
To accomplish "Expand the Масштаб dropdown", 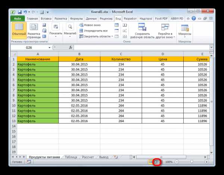I will click(70, 31).
